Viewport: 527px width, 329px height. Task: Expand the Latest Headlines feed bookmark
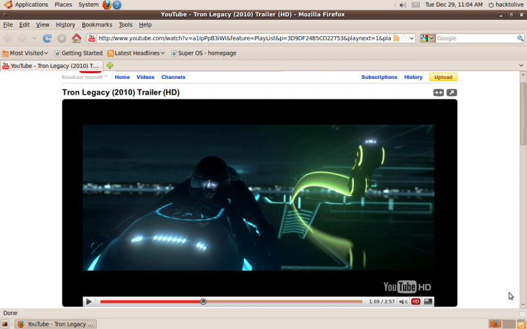click(x=136, y=53)
